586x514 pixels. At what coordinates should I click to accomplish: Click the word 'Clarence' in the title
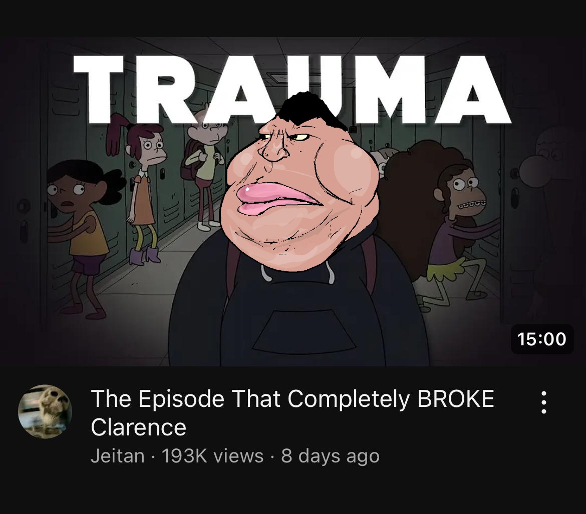(138, 427)
